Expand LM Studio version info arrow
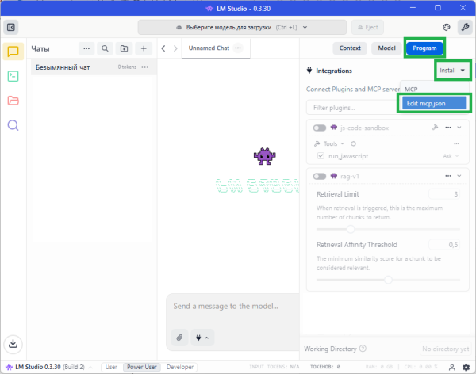Image resolution: width=476 pixels, height=374 pixels. (x=90, y=368)
